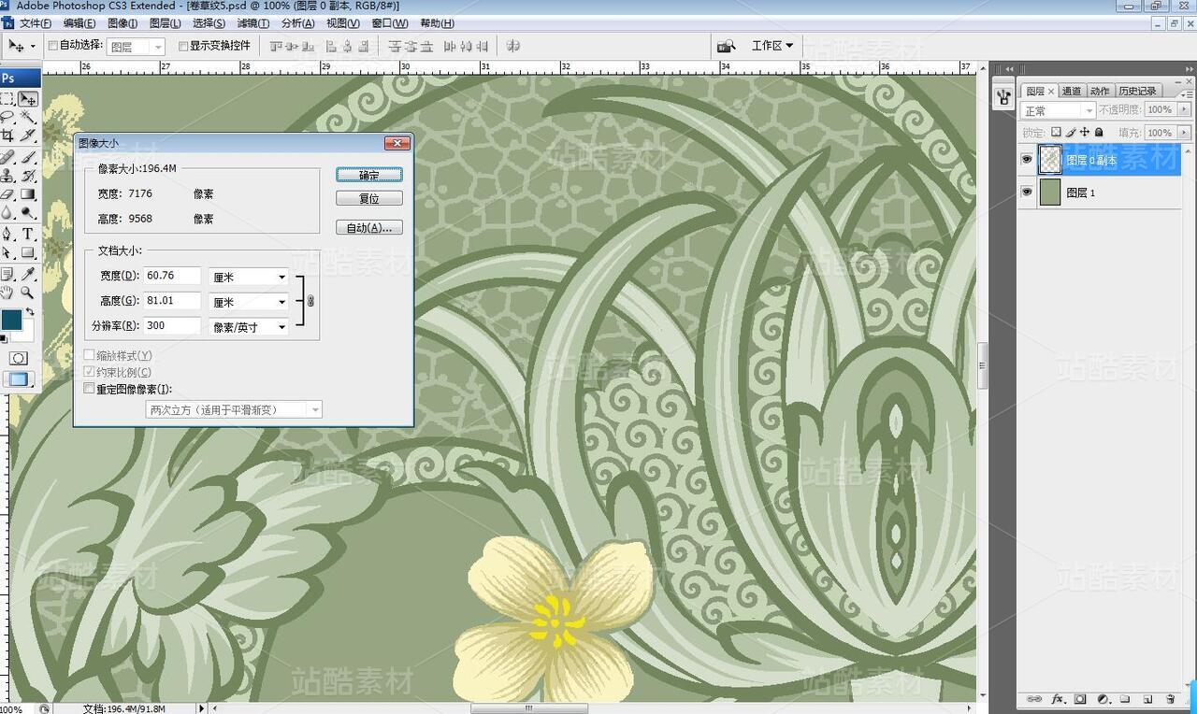Select the Notes tool
Viewport: 1197px width, 714px height.
[7, 274]
